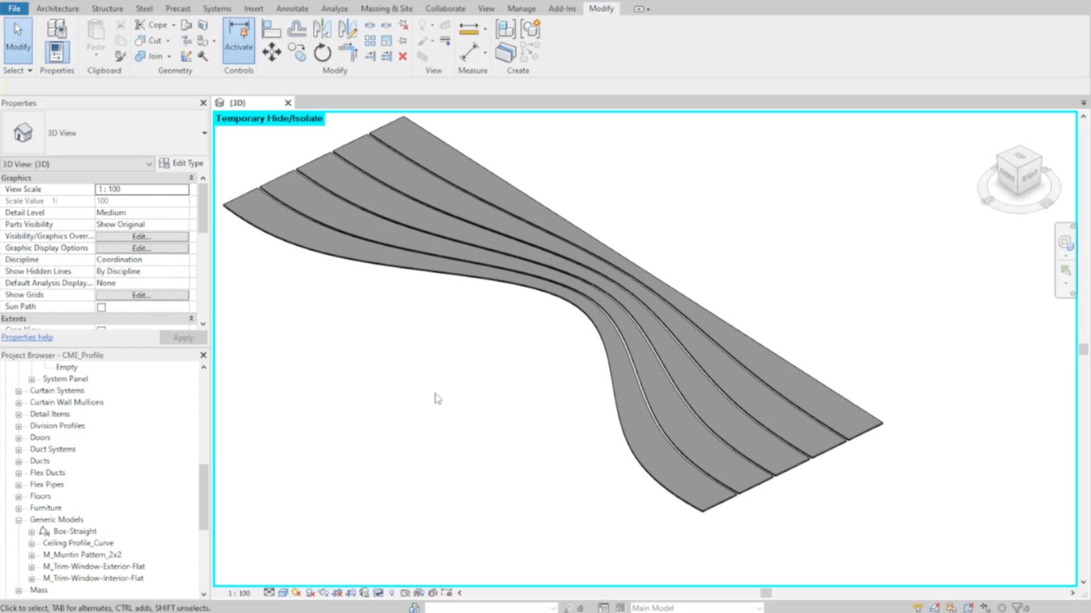Click the Rotate tool icon
The image size is (1091, 613).
[x=322, y=53]
